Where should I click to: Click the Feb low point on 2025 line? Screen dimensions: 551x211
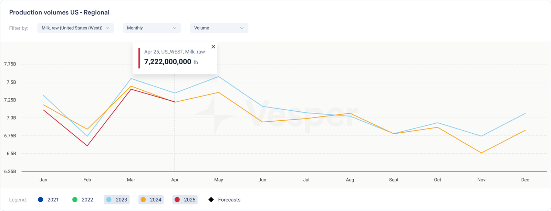87,146
